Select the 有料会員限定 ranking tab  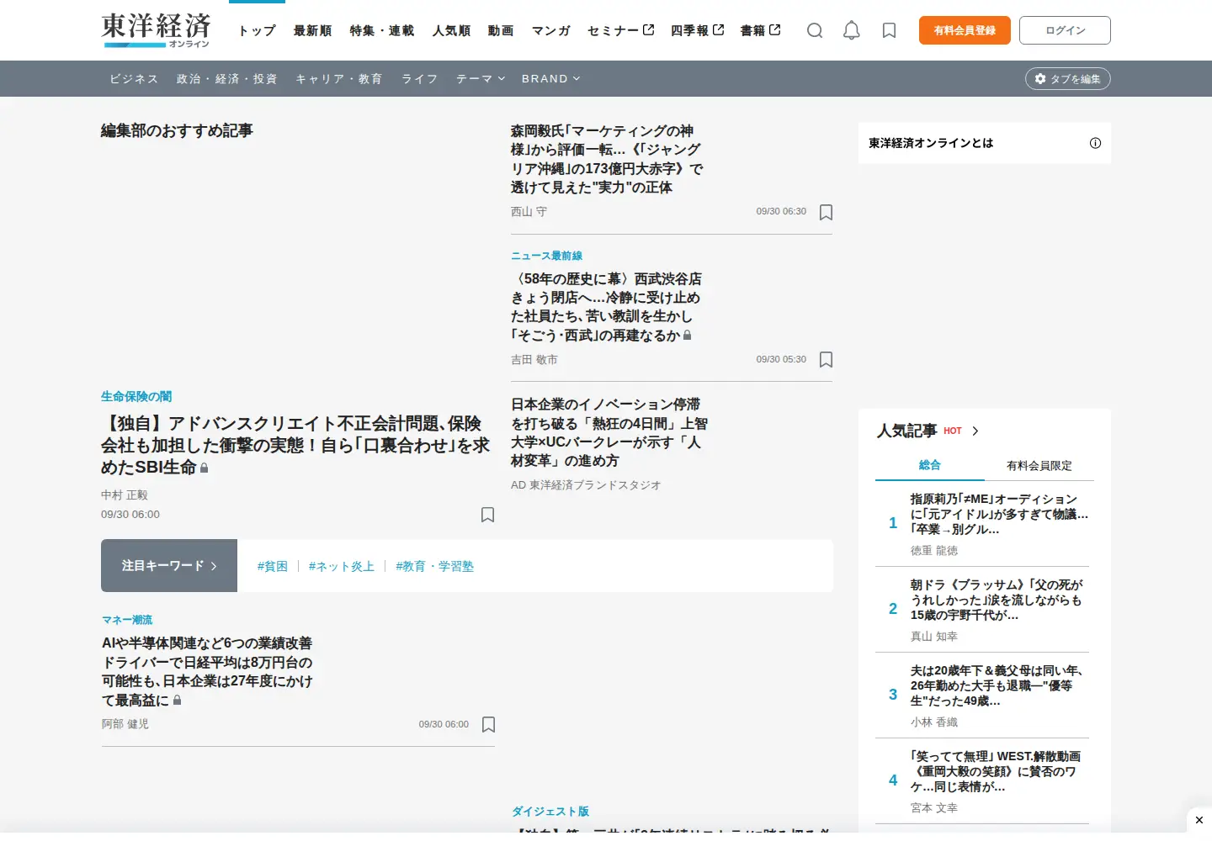[x=1039, y=465]
